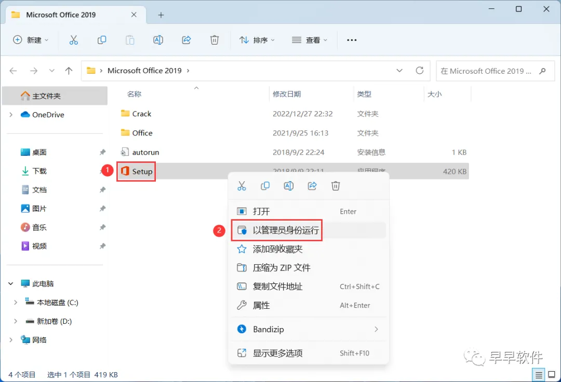Click the pin icon beside 视频
Viewport: 561px width, 382px height.
pyautogui.click(x=102, y=246)
